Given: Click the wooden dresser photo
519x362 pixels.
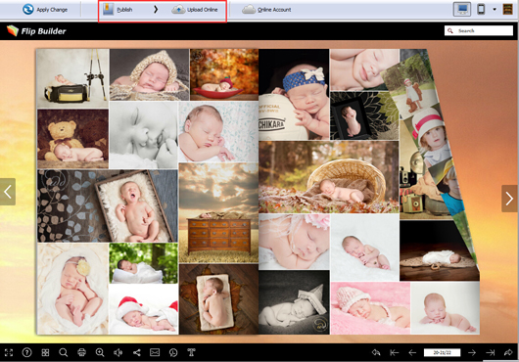Looking at the screenshot, I should (x=218, y=213).
